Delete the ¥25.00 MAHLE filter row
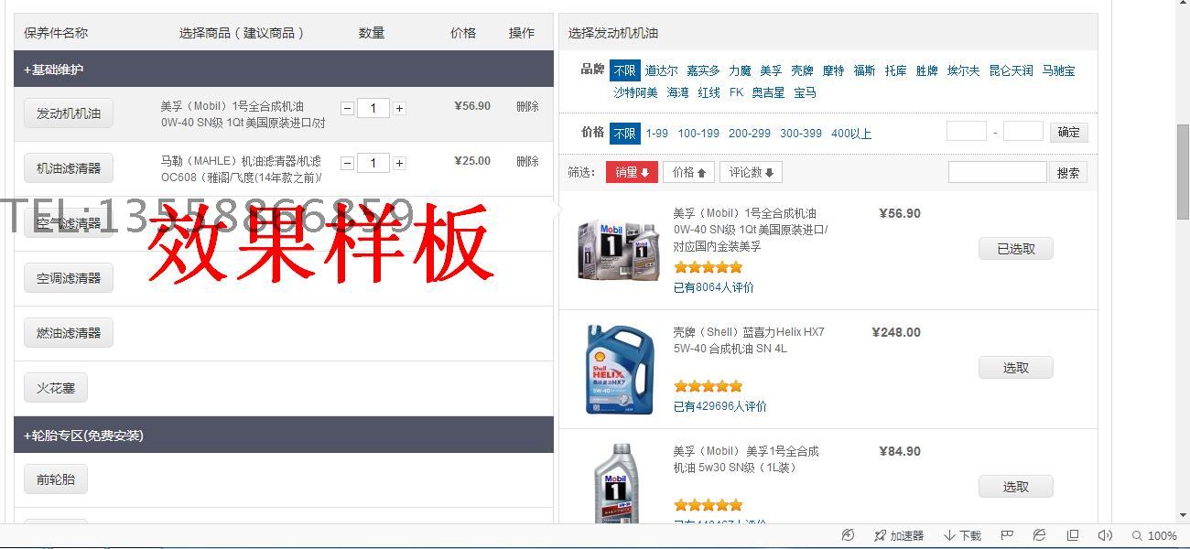The height and width of the screenshot is (549, 1190). pyautogui.click(x=527, y=161)
